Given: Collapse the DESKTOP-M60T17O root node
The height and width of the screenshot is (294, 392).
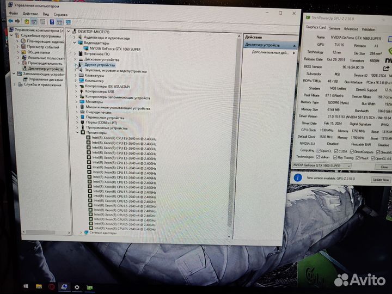Looking at the screenshot, I should 68,32.
